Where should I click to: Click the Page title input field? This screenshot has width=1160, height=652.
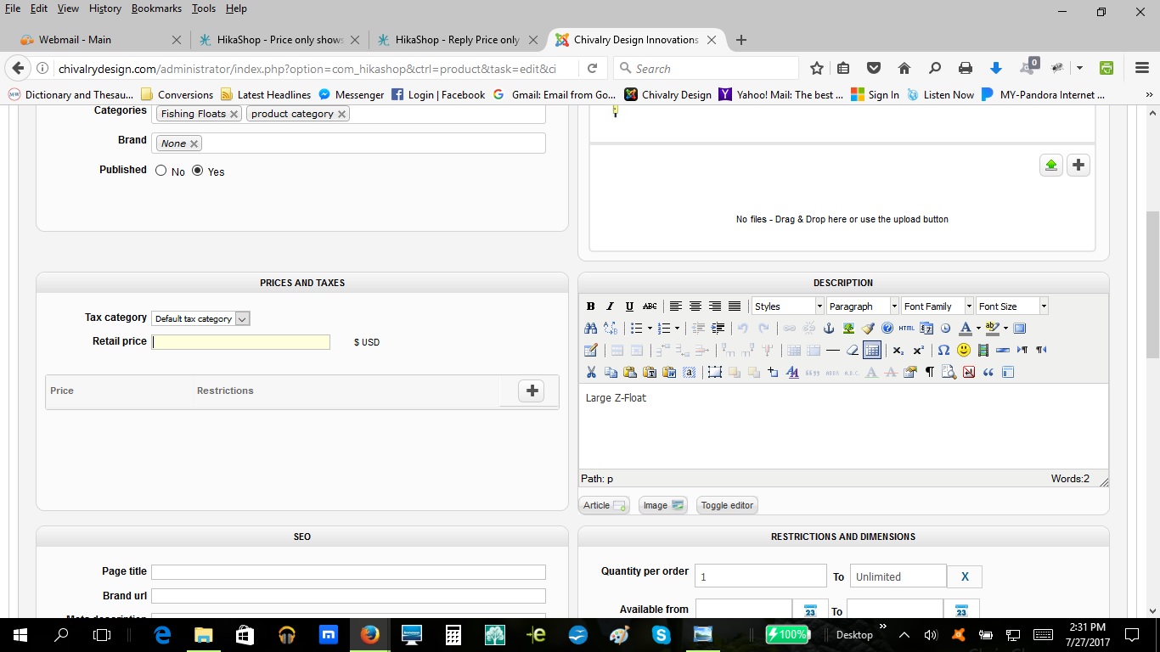pos(348,572)
